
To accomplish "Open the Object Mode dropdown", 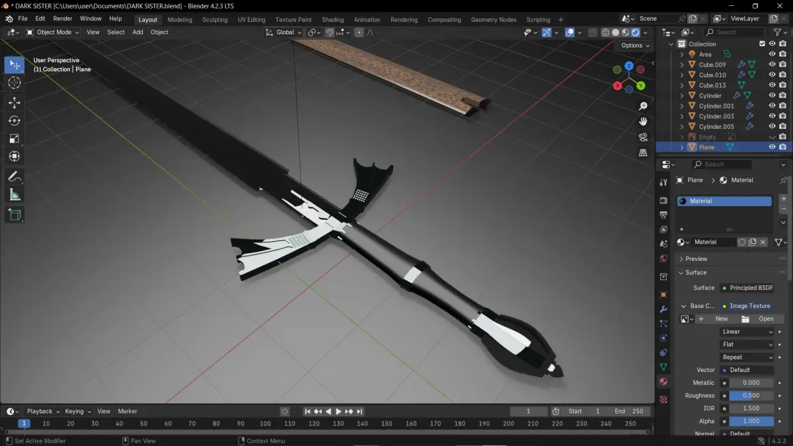I will click(54, 32).
